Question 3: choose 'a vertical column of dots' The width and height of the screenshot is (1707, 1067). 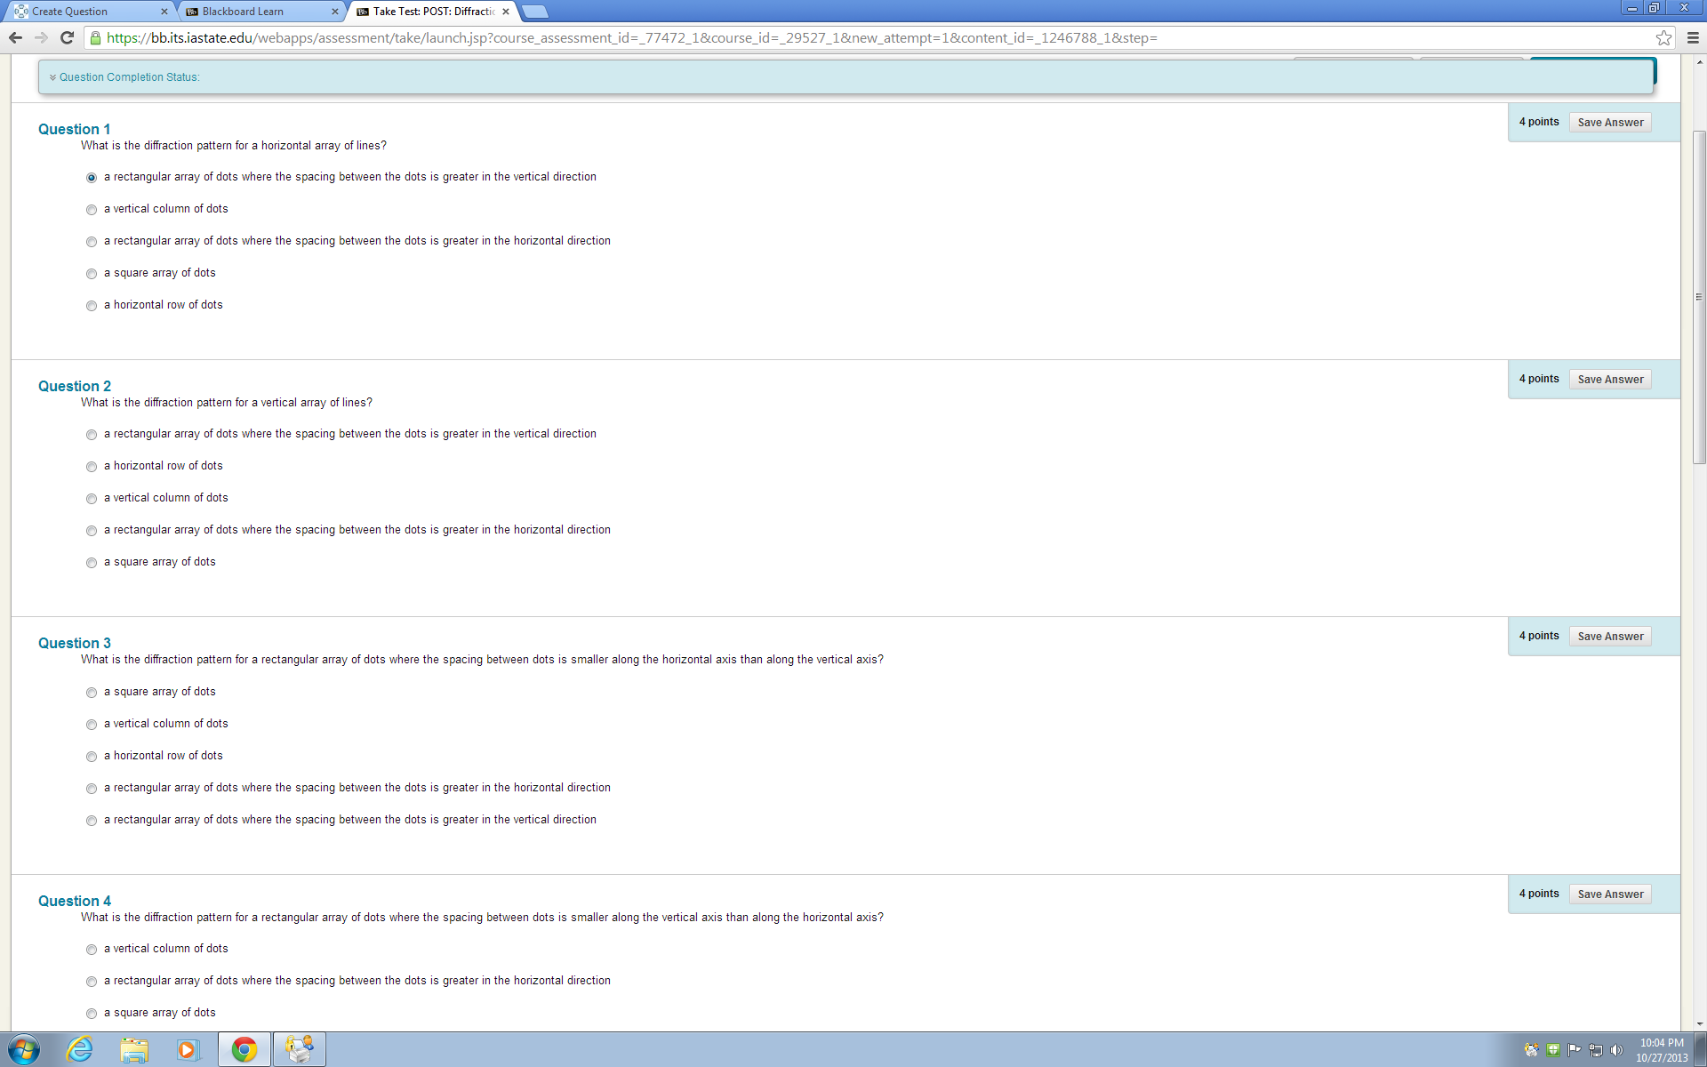(x=92, y=725)
